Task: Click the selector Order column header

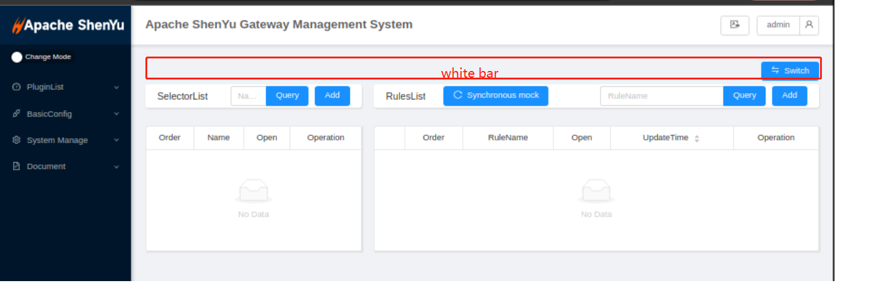Action: (x=170, y=138)
